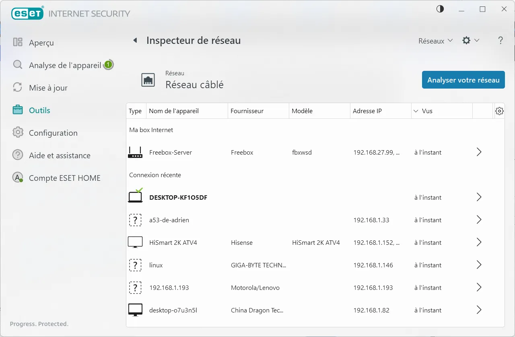Sort by Vus column header
The width and height of the screenshot is (515, 337).
point(442,111)
